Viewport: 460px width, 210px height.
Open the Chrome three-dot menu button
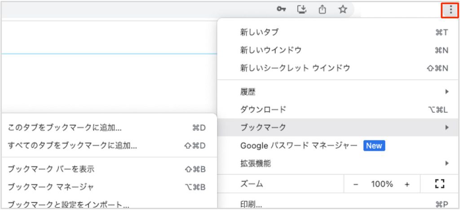[x=450, y=10]
